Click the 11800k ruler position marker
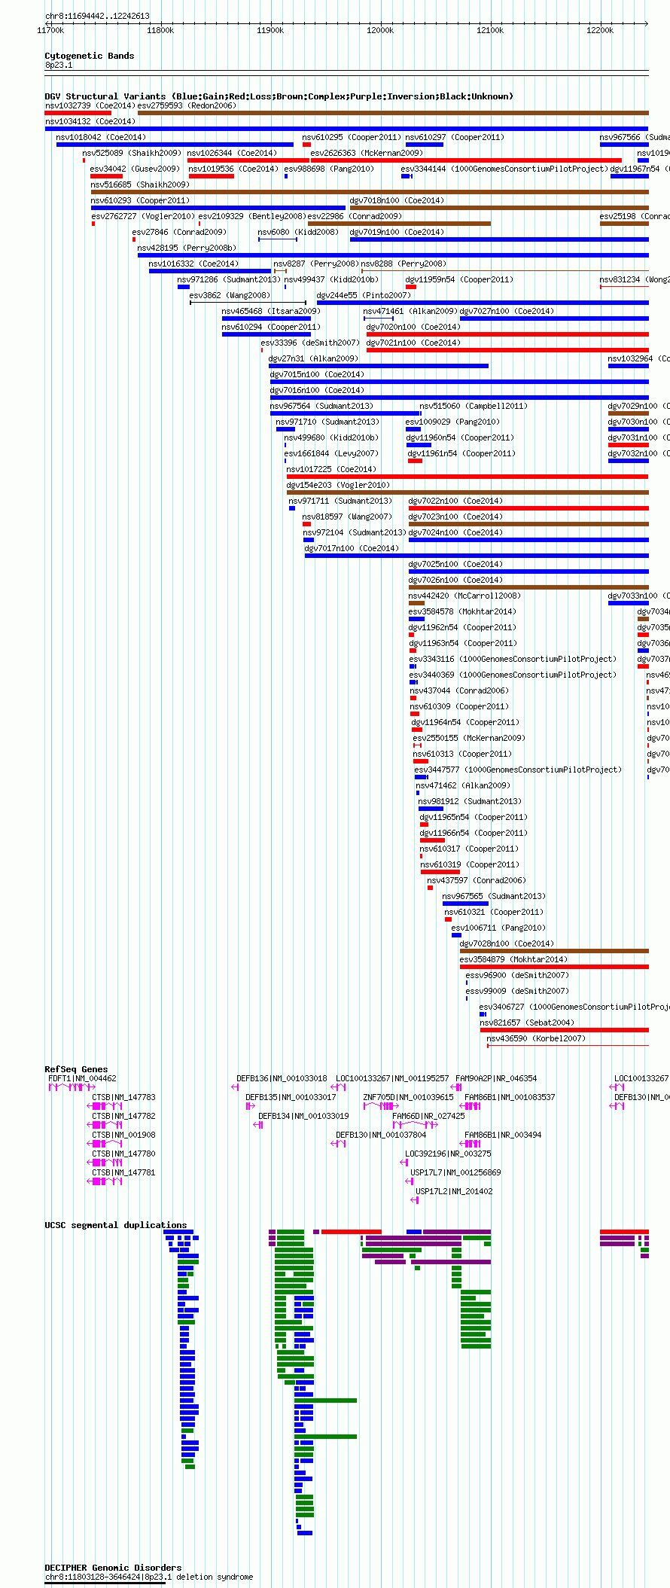The image size is (670, 1588). [160, 30]
